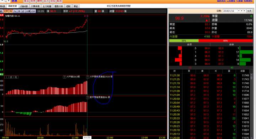
Task: Click the 加權均線 94.11 label
Action: [12, 16]
